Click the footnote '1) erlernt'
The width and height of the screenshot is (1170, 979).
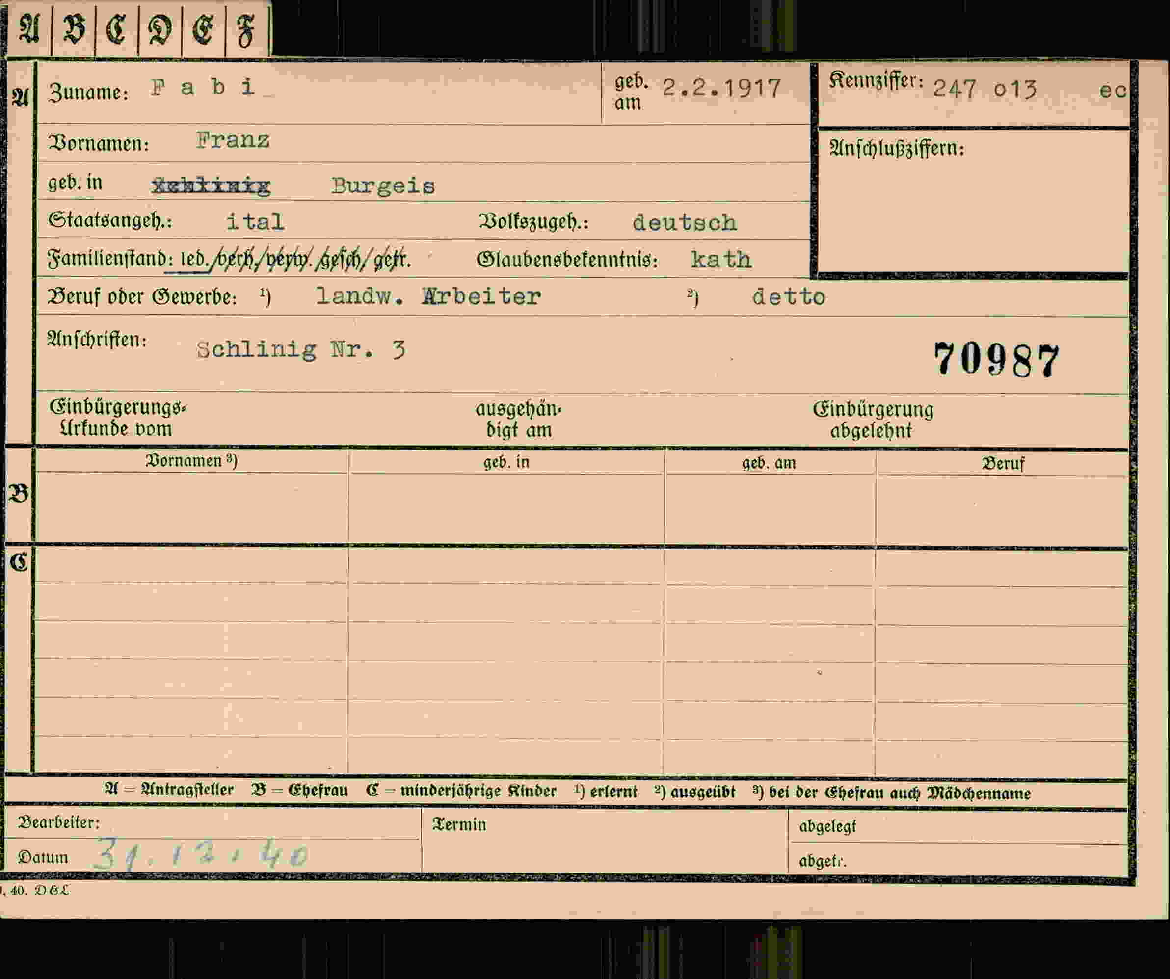point(606,792)
